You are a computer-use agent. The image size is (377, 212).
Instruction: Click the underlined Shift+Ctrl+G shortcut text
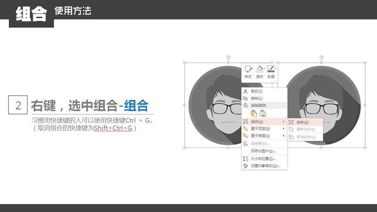tap(113, 128)
